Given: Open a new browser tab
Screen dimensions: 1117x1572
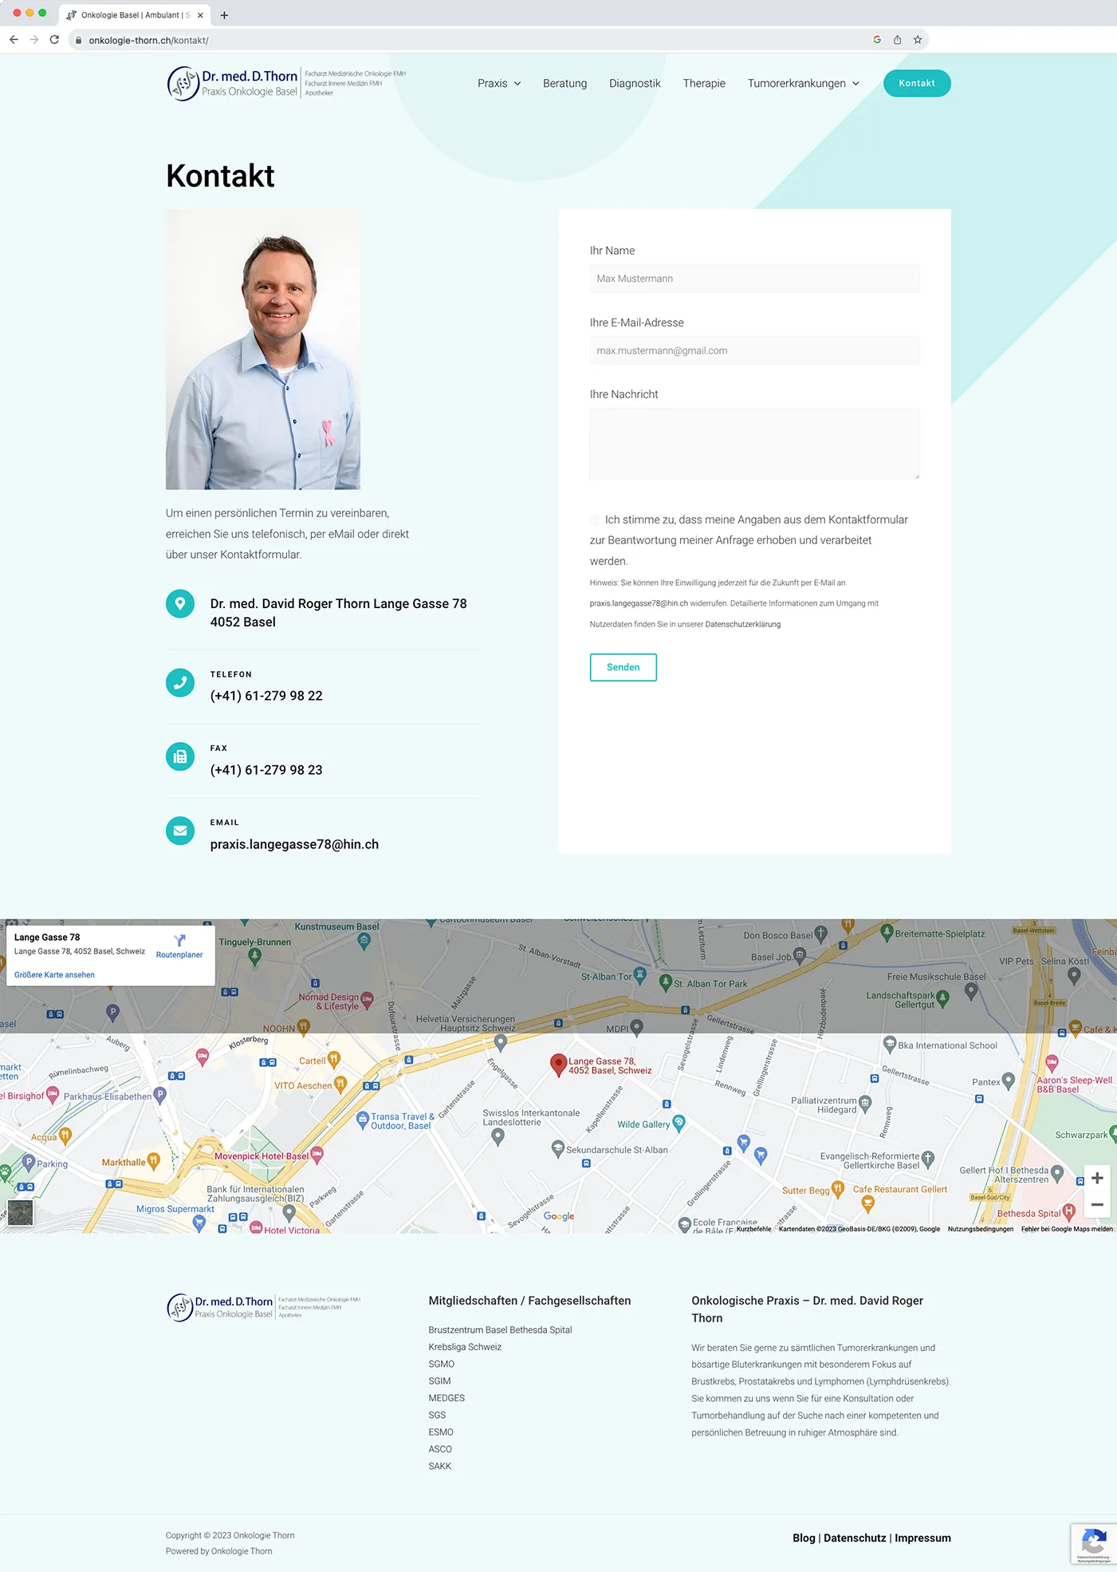Looking at the screenshot, I should [224, 15].
